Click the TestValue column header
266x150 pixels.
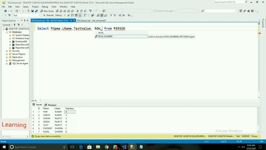pos(69,108)
